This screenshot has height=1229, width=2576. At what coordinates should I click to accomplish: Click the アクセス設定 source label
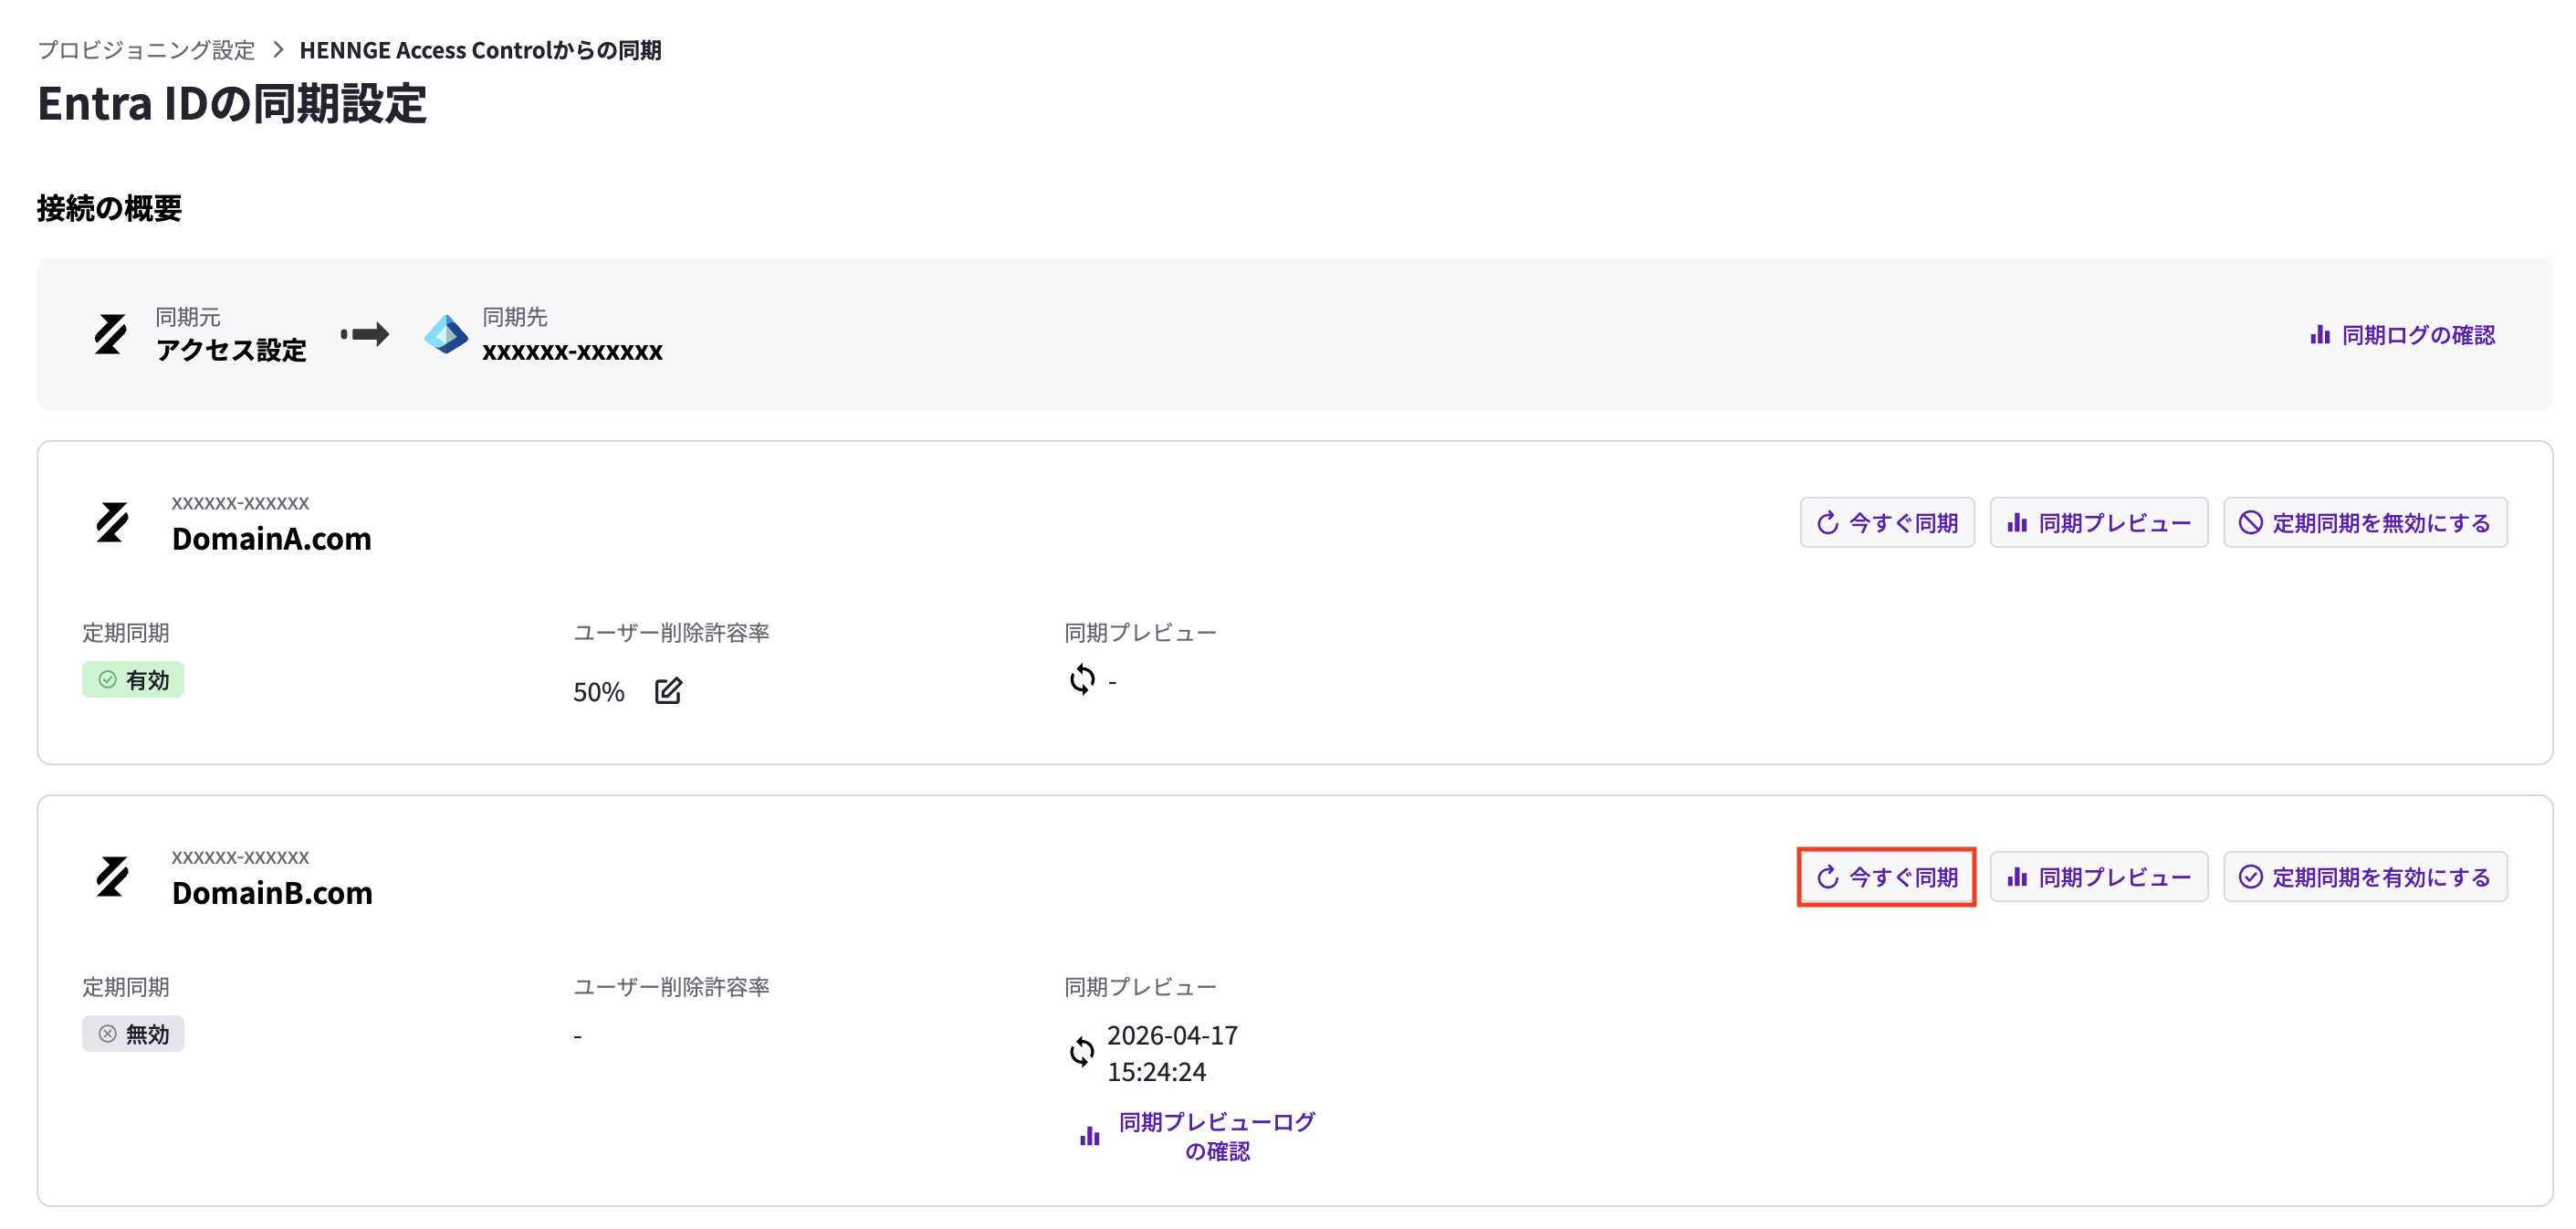(x=231, y=350)
